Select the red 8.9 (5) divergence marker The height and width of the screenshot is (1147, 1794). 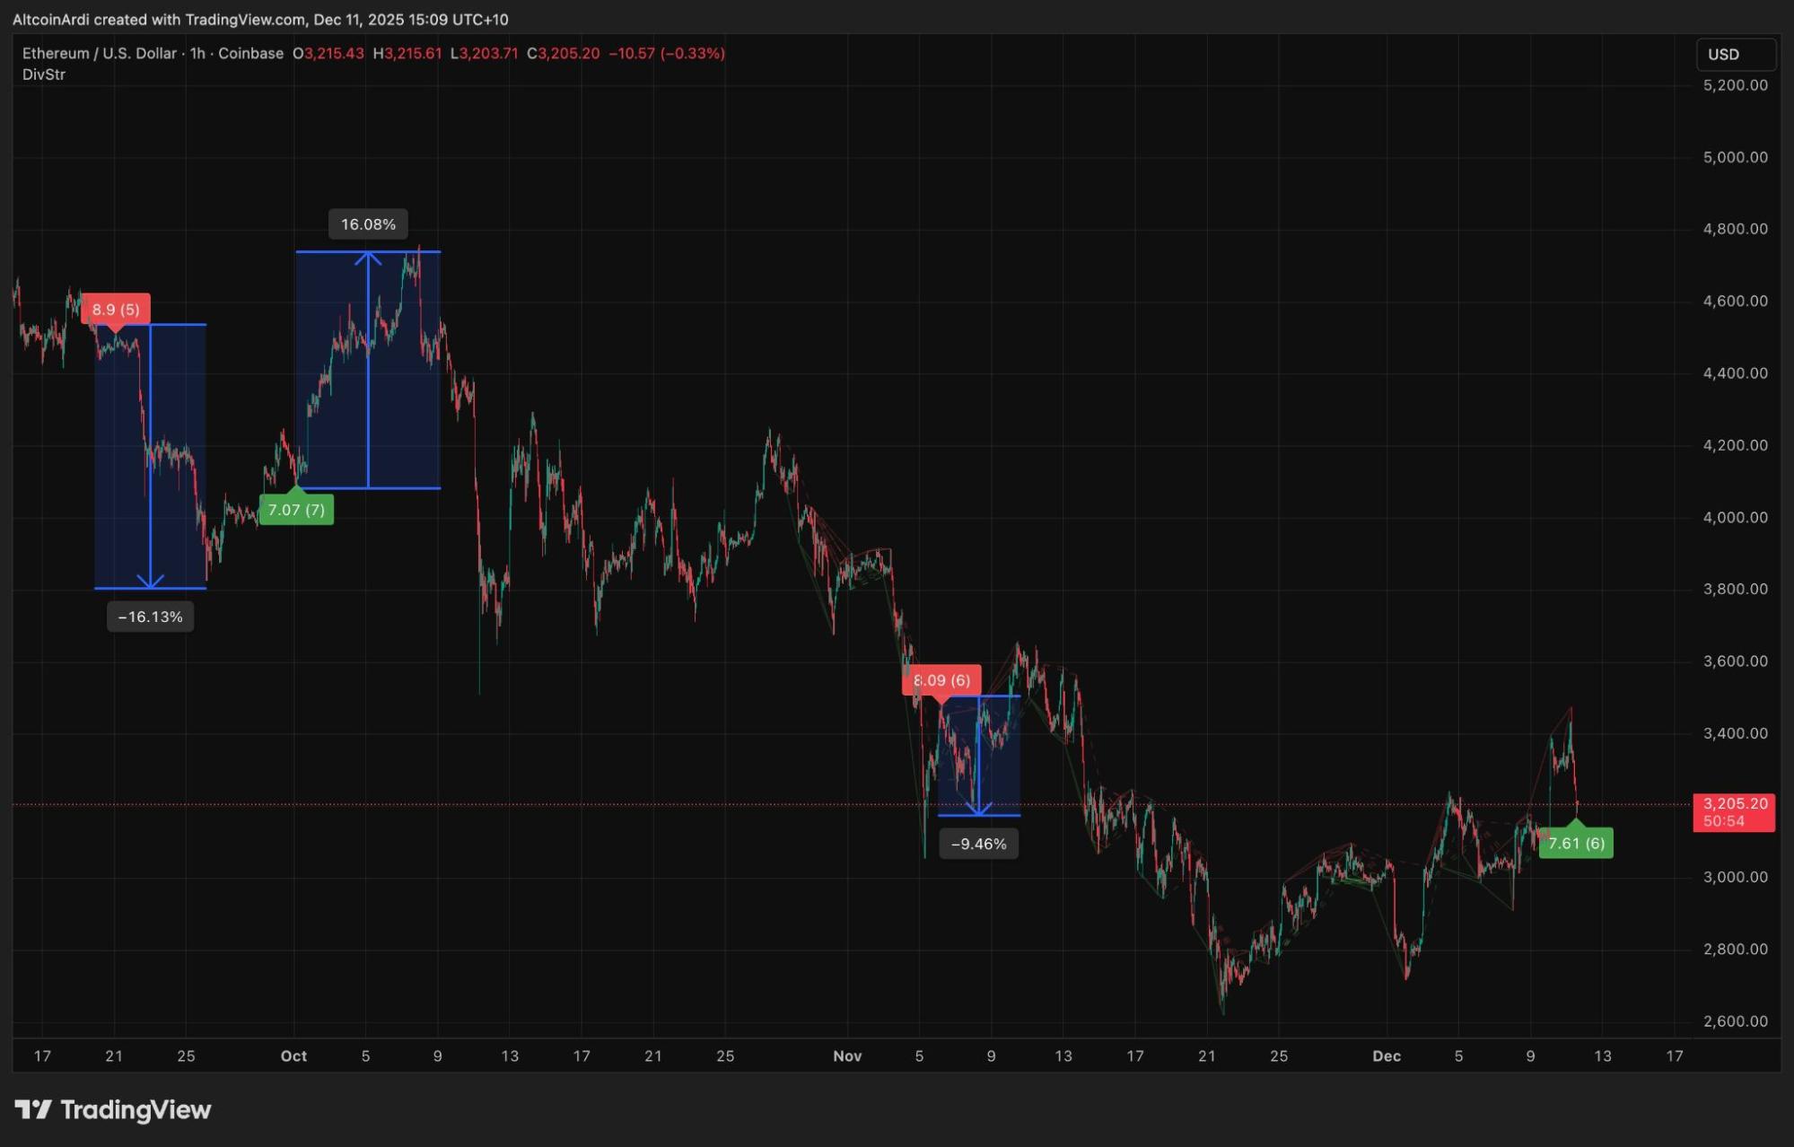116,310
